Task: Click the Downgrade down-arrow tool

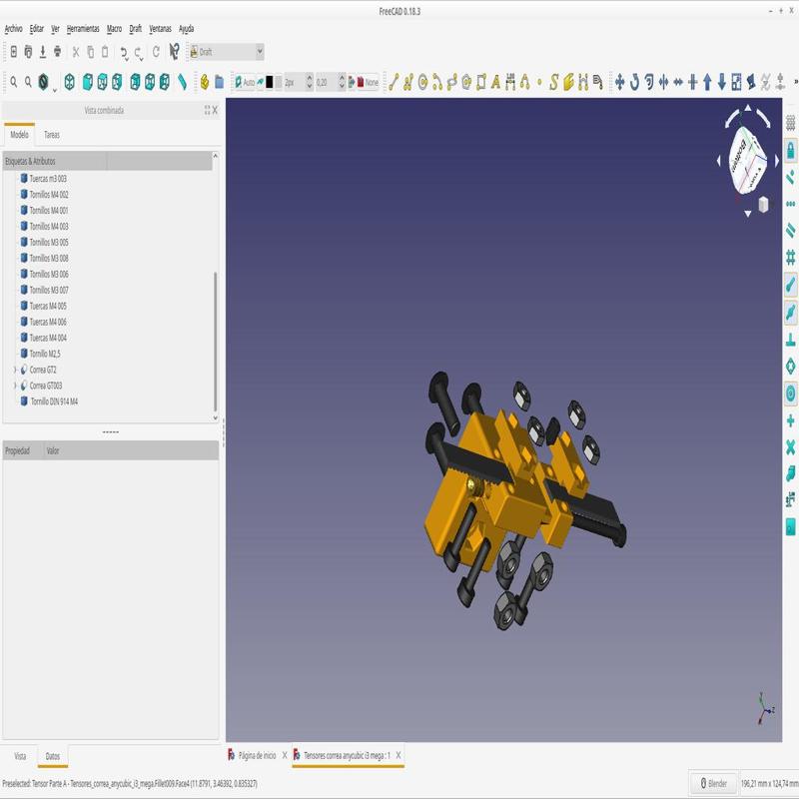Action: 722,82
